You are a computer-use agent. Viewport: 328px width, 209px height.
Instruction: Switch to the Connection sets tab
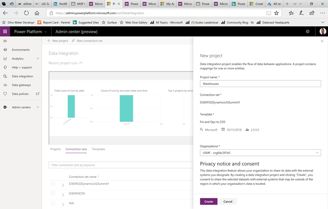click(x=76, y=149)
